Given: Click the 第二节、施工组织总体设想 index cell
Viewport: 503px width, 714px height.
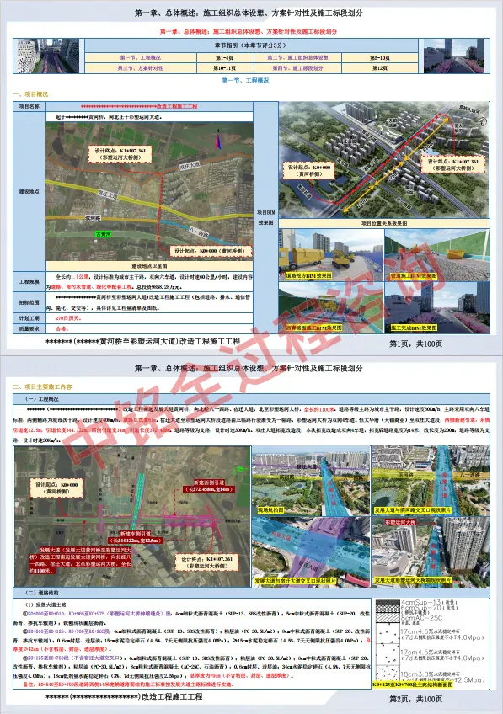Looking at the screenshot, I should coord(298,58).
